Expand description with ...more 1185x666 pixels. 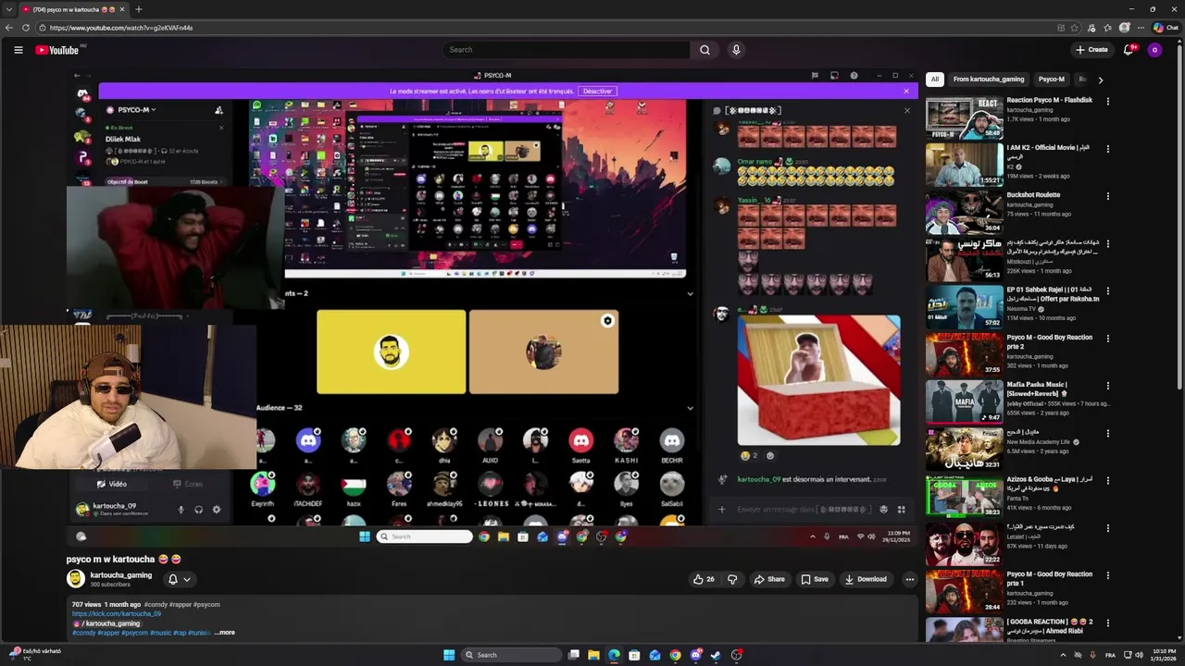(x=224, y=633)
